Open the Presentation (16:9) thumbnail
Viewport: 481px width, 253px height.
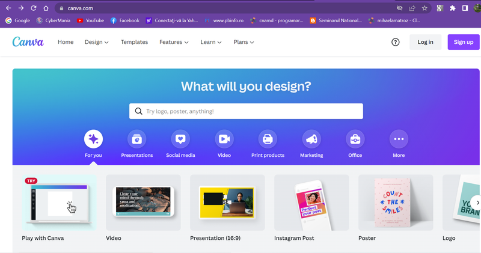click(227, 203)
